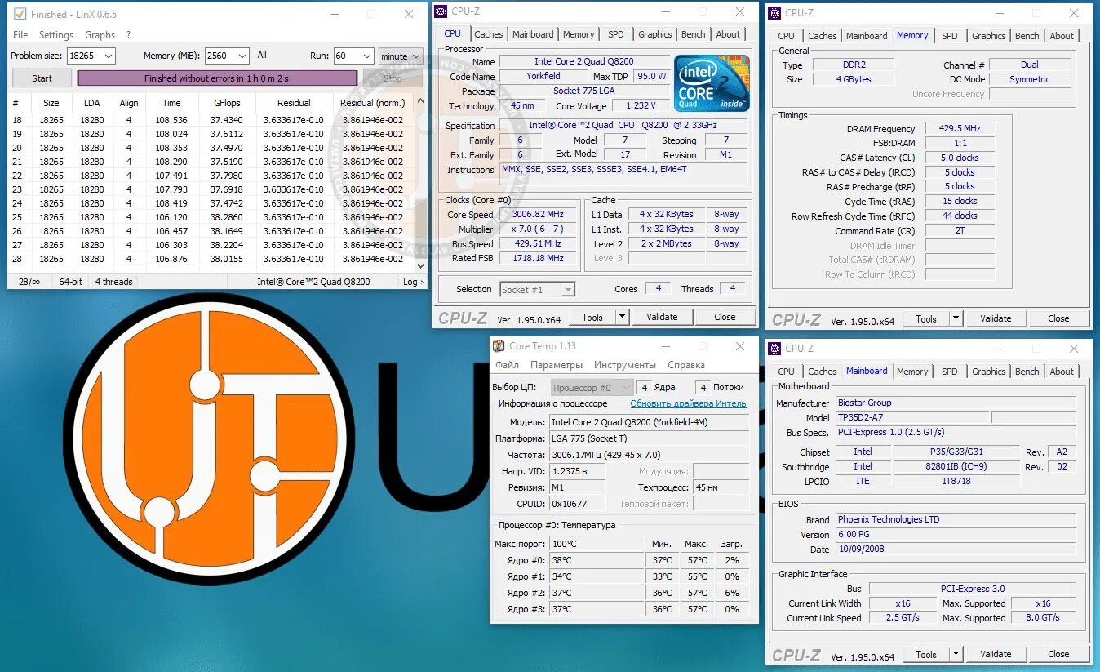Click the 4 threads label in LinX status bar
This screenshot has width=1100, height=672.
point(113,282)
